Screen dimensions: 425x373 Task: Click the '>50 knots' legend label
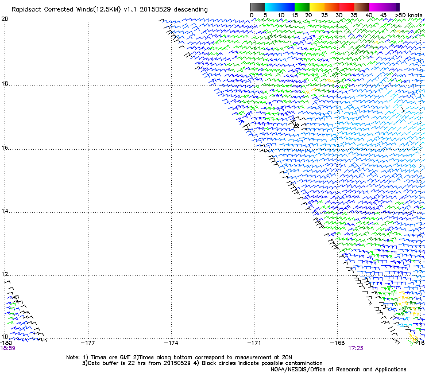pyautogui.click(x=408, y=15)
